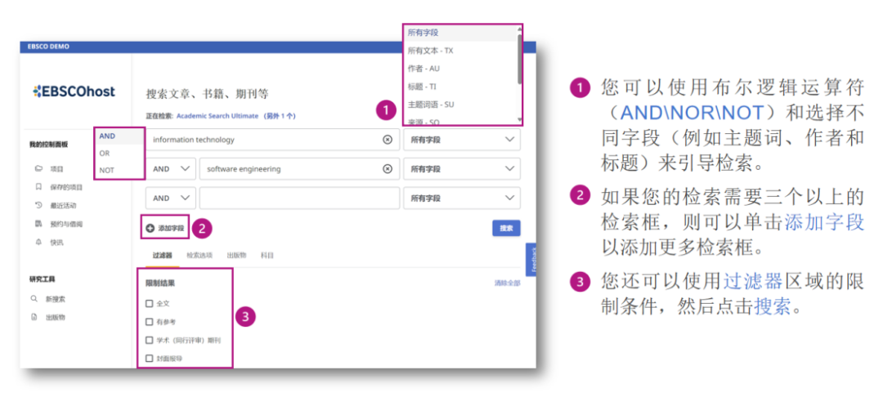Clear the information technology search box
This screenshot has height=397, width=883.
[x=388, y=140]
